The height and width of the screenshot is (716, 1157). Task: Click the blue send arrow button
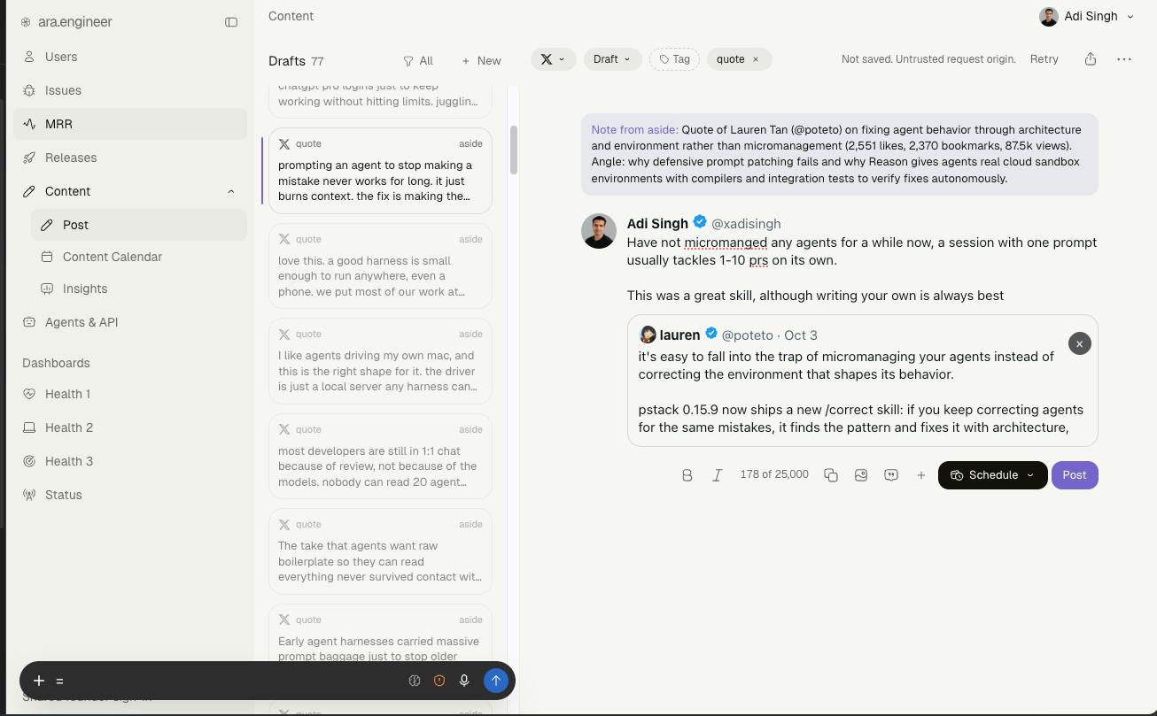click(496, 681)
